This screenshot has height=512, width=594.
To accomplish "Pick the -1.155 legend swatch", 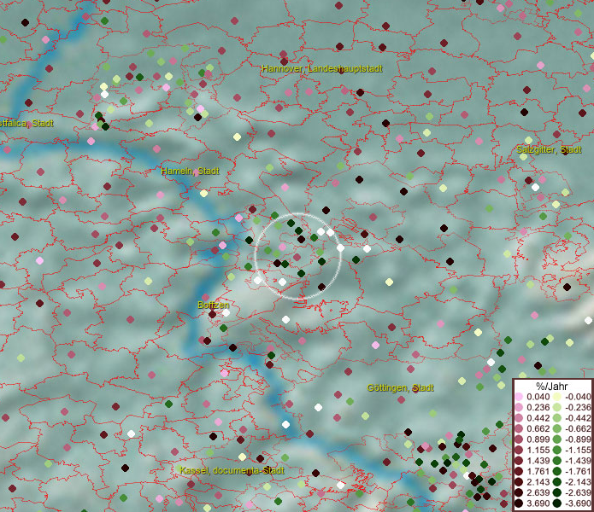I will (557, 450).
